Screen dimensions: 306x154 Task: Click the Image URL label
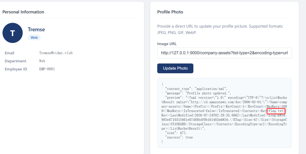[x=167, y=44]
